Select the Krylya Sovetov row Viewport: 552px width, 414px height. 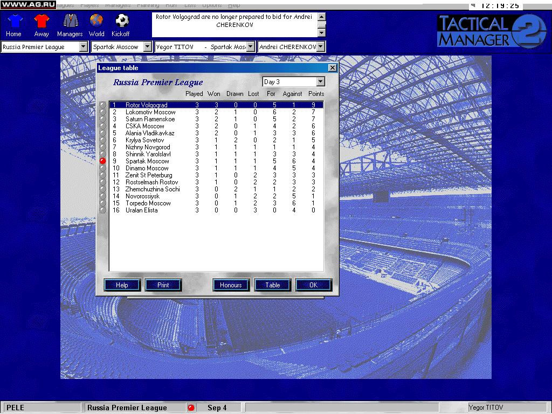[216, 140]
